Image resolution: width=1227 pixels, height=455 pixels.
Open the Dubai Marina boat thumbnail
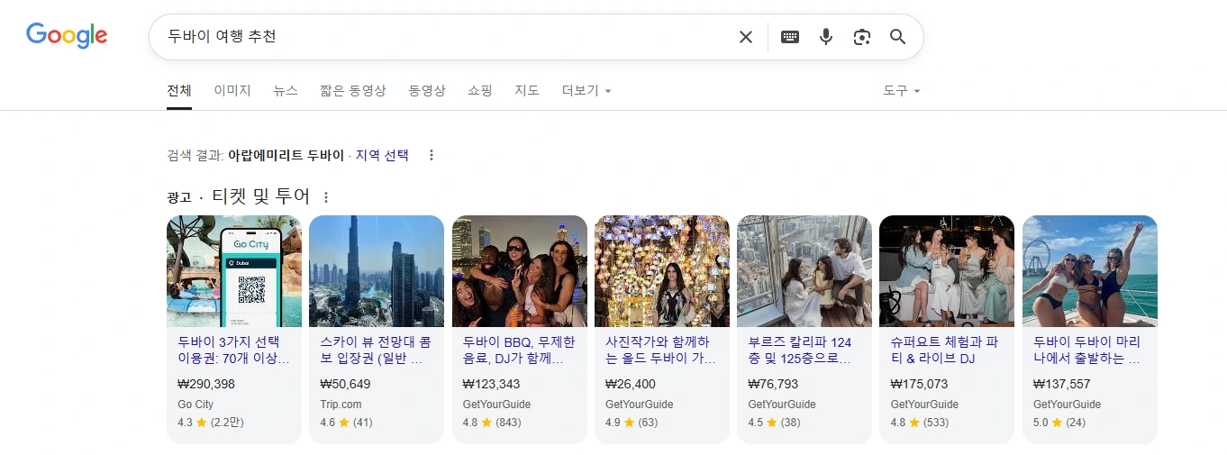tap(1090, 271)
